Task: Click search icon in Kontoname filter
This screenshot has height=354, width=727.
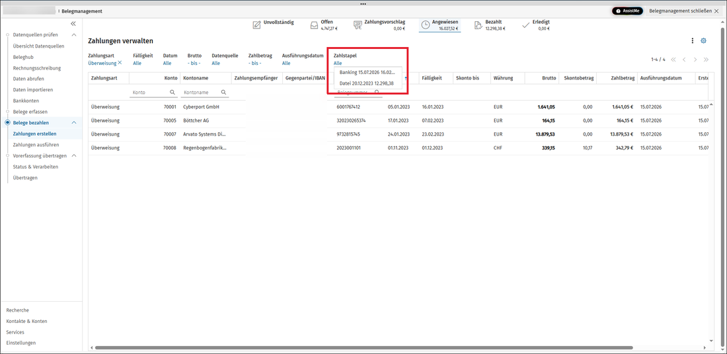Action: 224,93
